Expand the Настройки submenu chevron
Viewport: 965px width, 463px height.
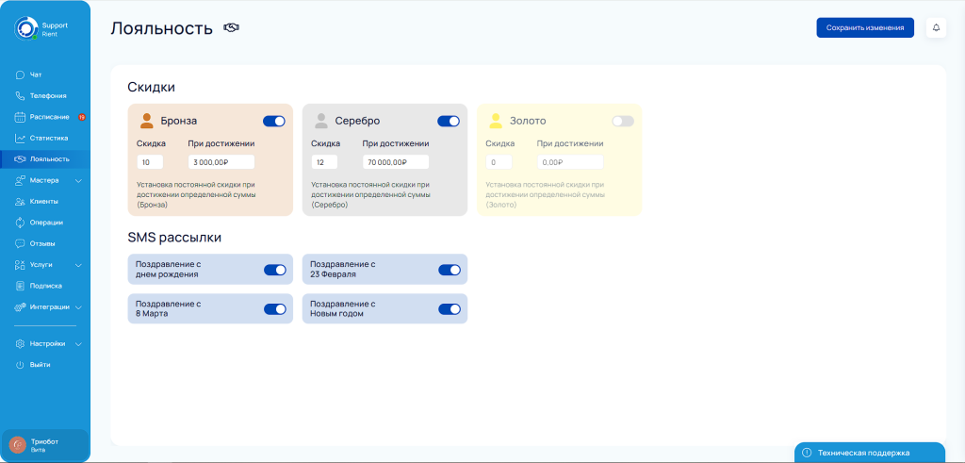78,344
